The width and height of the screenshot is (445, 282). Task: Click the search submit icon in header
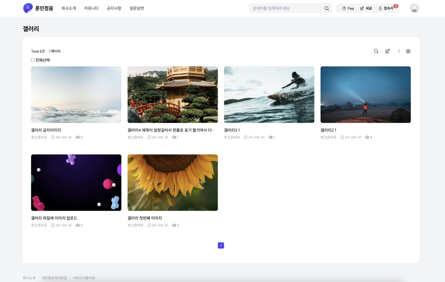[327, 8]
